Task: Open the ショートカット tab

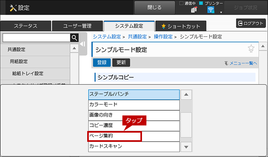Action: 181,26
